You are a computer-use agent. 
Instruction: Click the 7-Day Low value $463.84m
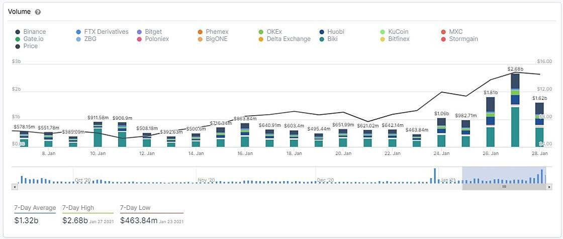tap(139, 220)
